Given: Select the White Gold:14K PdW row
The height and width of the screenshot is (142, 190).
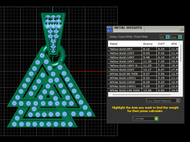Looking at the screenshot, I should click(x=143, y=90).
